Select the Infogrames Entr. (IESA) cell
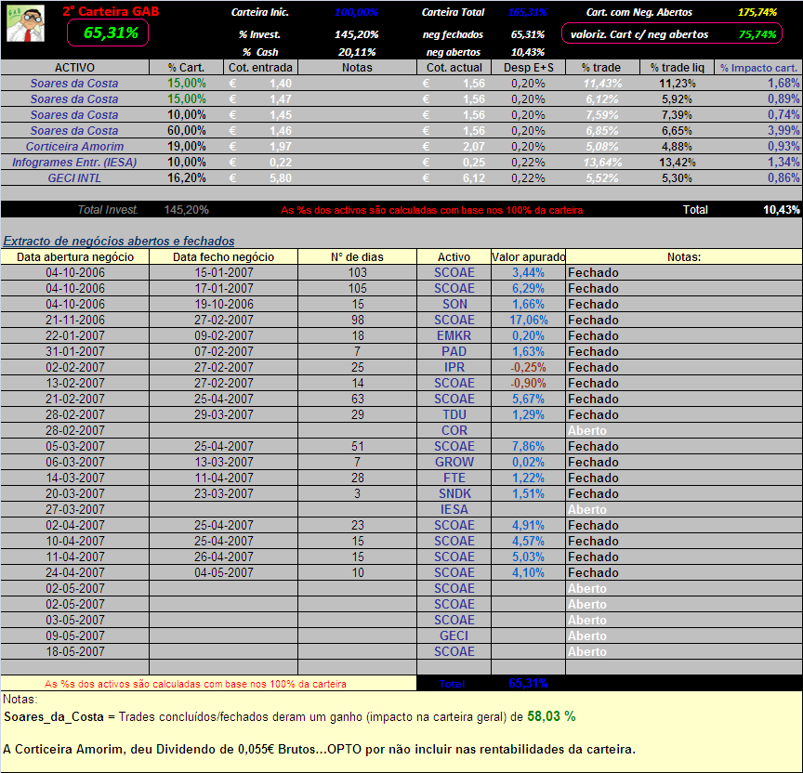Viewport: 803px width, 773px height. pyautogui.click(x=74, y=163)
